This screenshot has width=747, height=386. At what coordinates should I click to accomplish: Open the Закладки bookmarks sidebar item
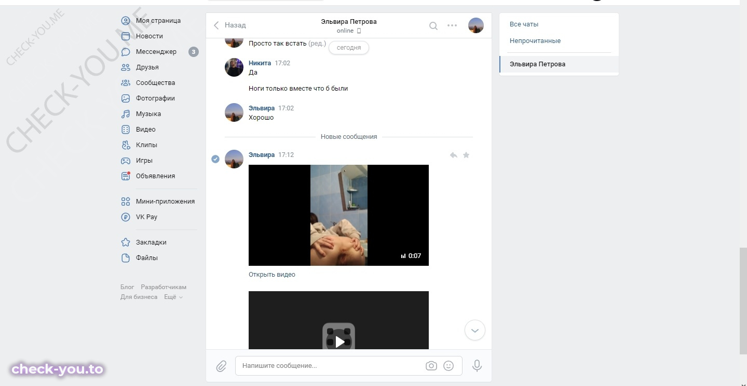tap(151, 242)
